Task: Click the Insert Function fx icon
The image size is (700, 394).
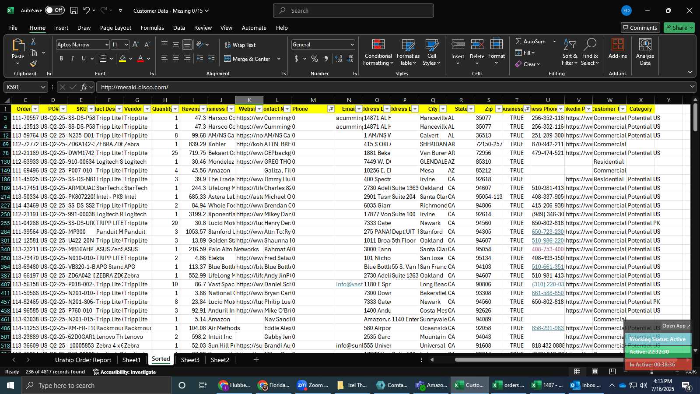Action: tap(84, 87)
